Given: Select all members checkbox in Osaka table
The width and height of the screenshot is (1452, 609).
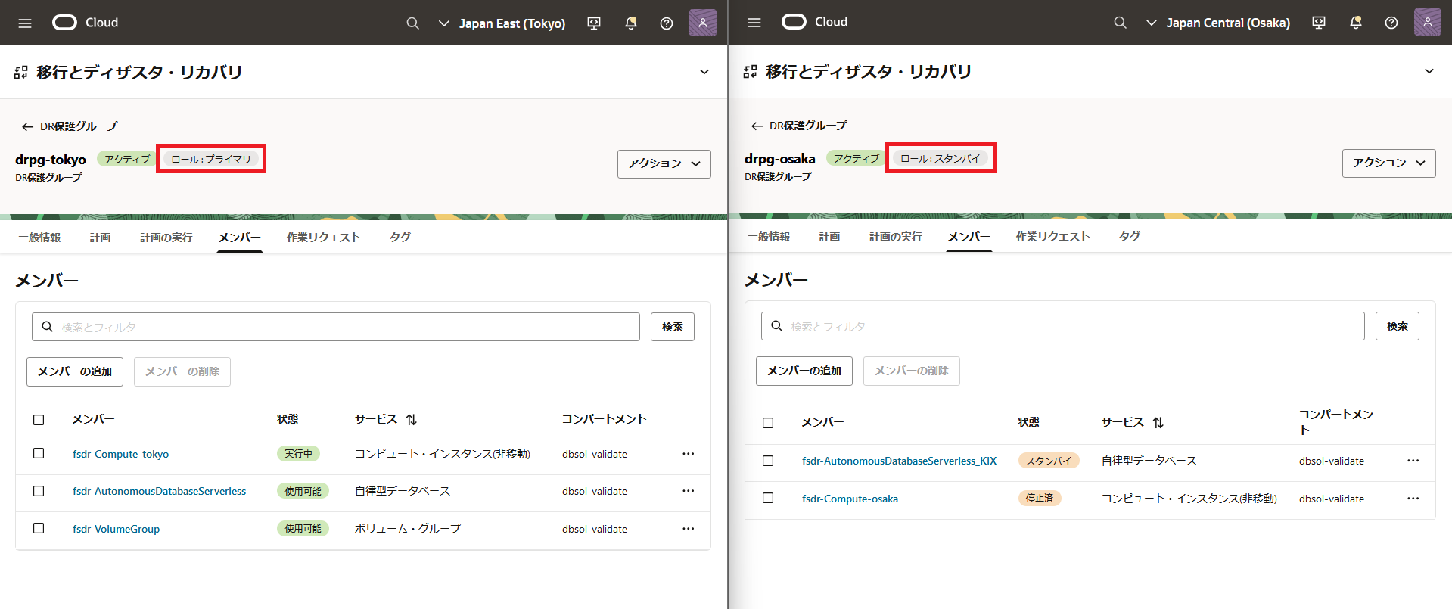Looking at the screenshot, I should (x=768, y=423).
